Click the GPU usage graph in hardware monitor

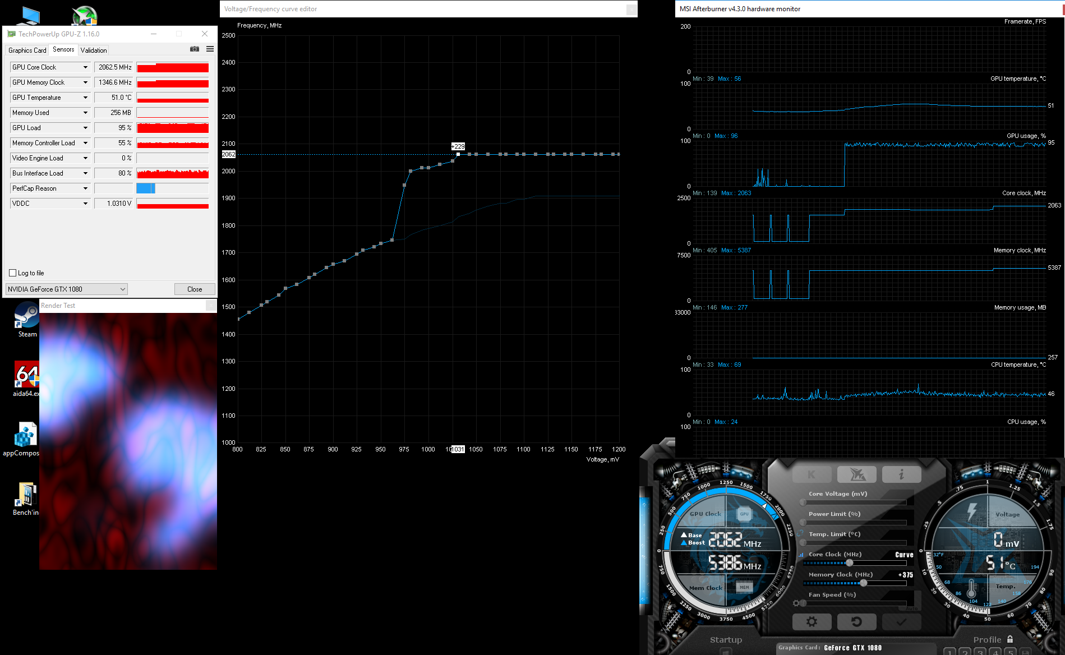(870, 164)
